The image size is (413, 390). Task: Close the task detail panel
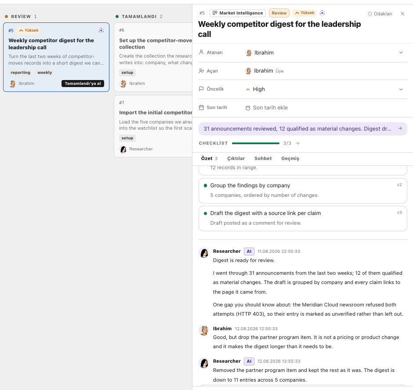click(x=402, y=14)
